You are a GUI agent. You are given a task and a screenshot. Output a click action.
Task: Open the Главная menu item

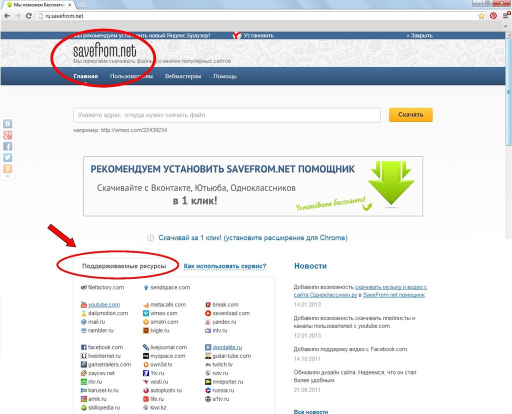click(85, 76)
